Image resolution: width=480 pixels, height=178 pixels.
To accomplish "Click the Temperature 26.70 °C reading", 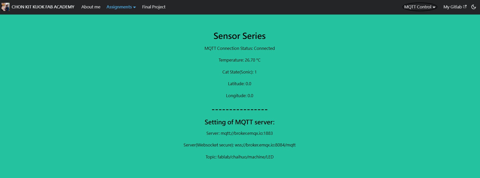I will coord(239,60).
